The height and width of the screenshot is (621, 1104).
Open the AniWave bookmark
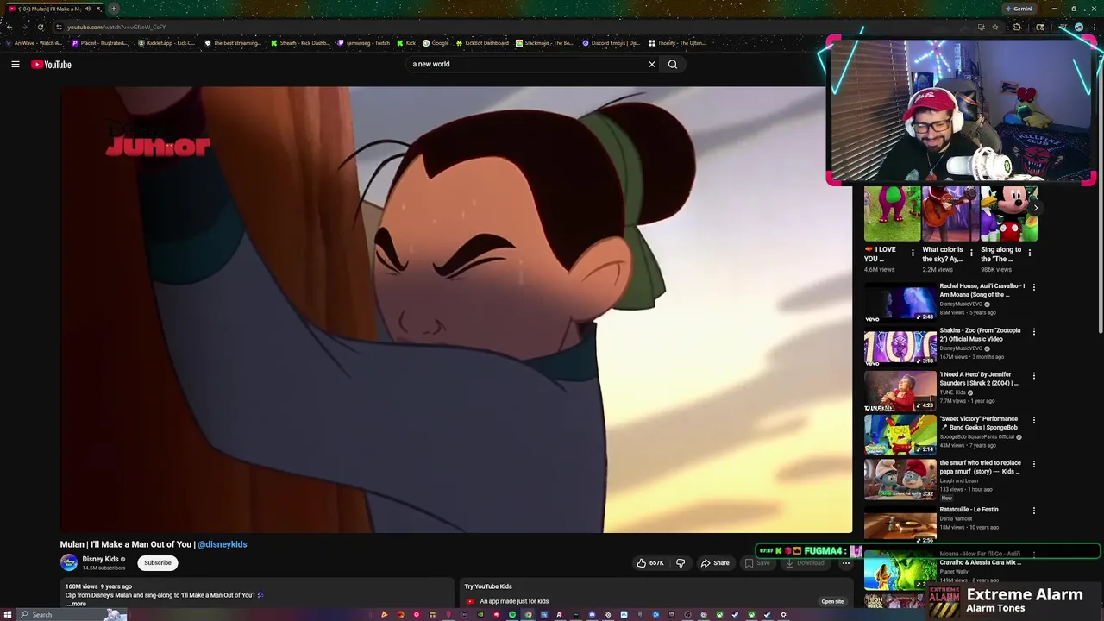(x=33, y=43)
